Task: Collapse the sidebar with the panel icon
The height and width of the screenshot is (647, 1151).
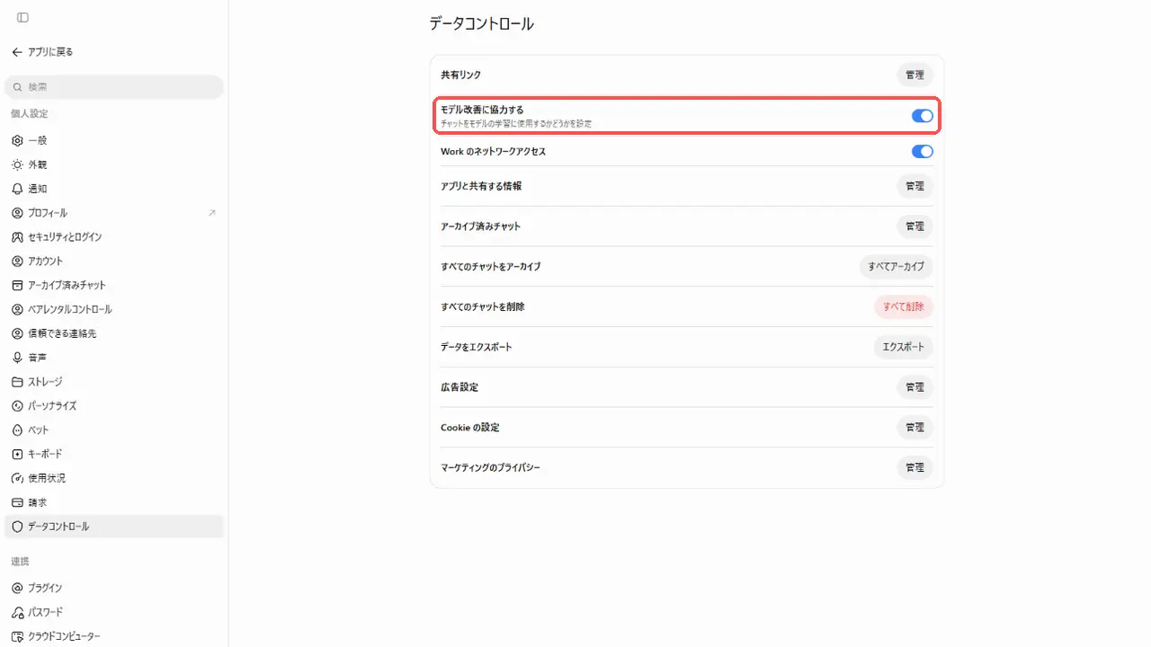Action: [22, 18]
